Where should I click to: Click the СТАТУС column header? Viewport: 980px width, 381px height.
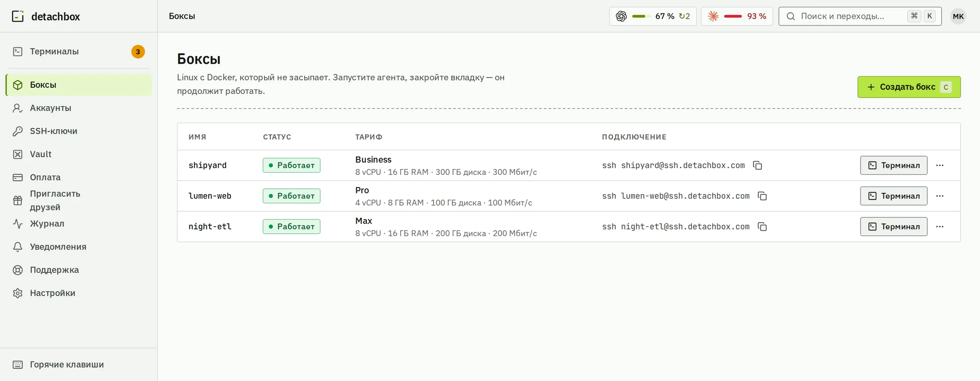(277, 137)
